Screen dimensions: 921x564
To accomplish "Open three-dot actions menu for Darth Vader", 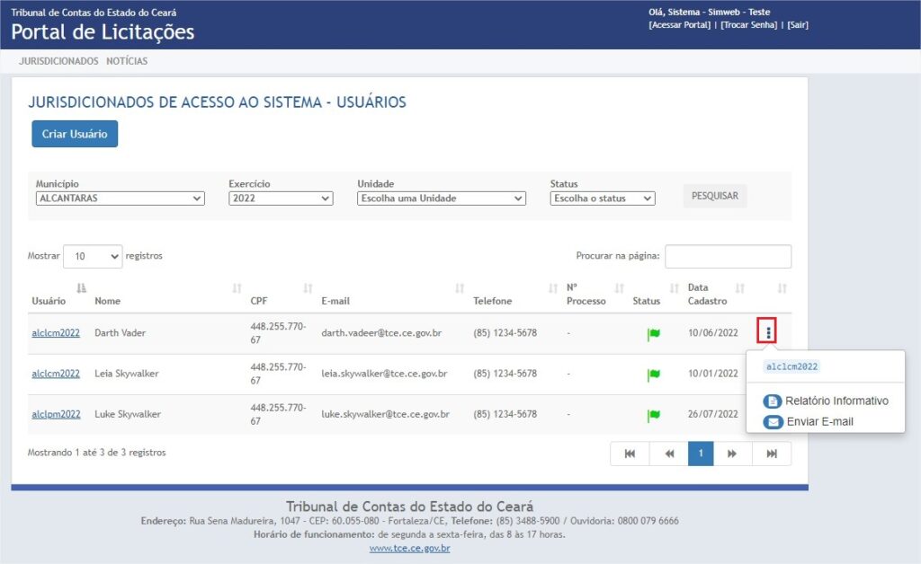I will 767,332.
